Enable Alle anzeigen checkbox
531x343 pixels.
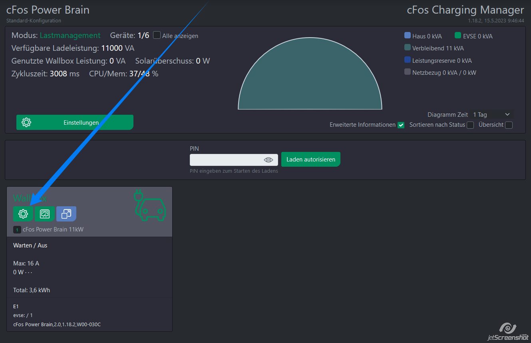157,35
